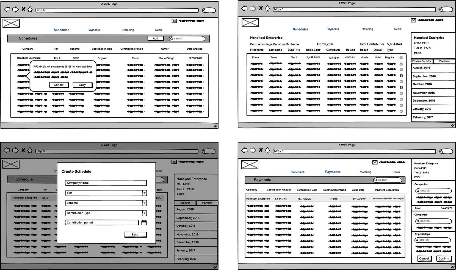This screenshot has width=456, height=270.
Task: Click browser stop X in Payments window
Action: (x=261, y=150)
